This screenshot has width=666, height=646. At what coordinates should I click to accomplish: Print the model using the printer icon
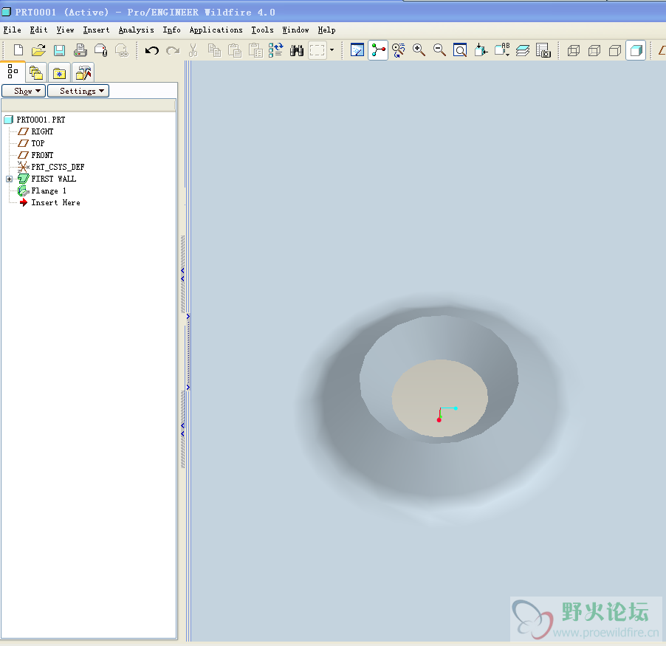pos(80,50)
